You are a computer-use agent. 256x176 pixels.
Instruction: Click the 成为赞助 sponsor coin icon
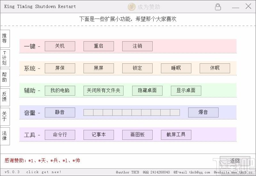point(132,7)
